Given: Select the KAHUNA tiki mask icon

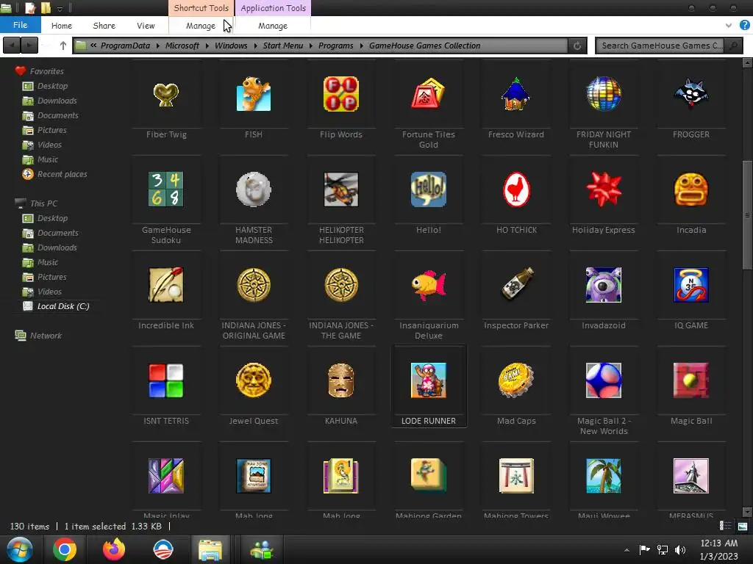Looking at the screenshot, I should click(x=341, y=380).
